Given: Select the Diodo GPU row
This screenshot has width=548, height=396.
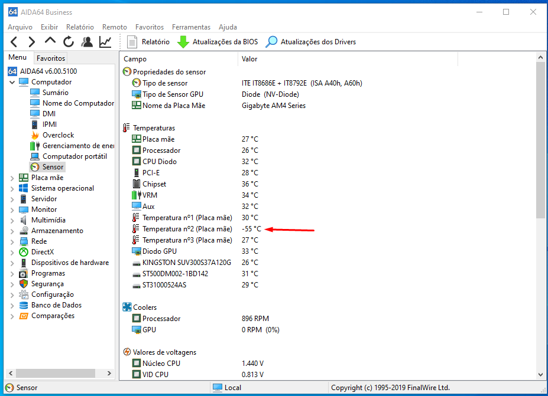Looking at the screenshot, I should 195,251.
